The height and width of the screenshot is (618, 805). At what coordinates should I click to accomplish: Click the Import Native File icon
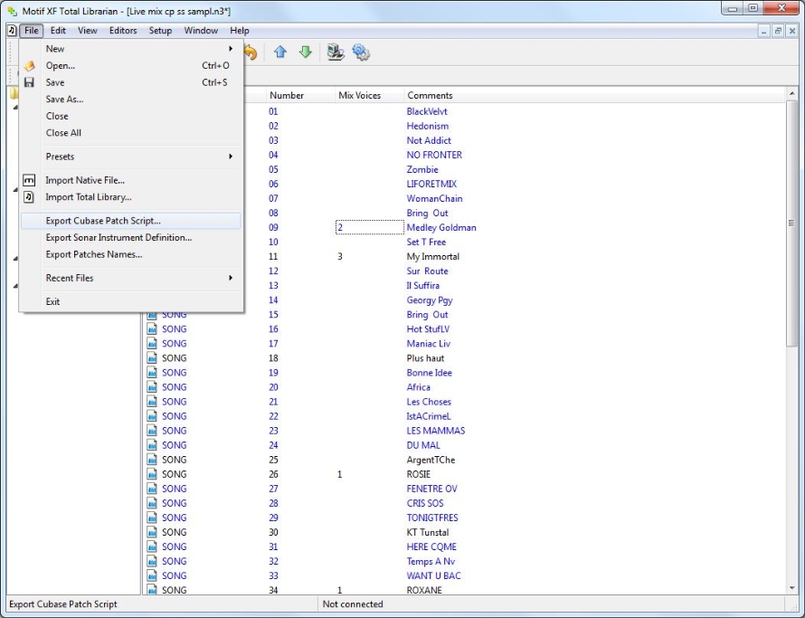pos(29,180)
